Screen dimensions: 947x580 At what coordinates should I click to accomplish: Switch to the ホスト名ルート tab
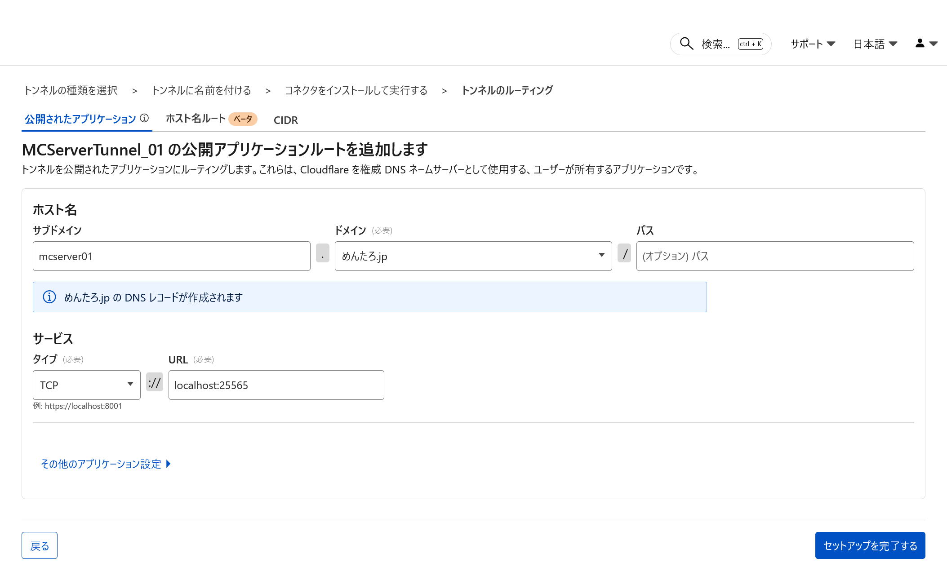coord(196,119)
